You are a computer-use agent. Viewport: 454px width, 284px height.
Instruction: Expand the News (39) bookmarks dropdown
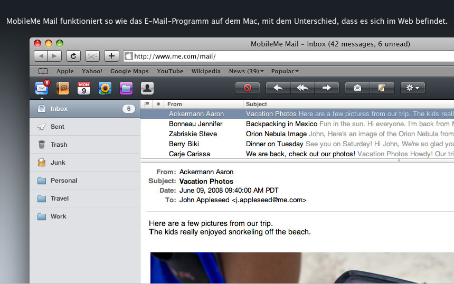[247, 71]
